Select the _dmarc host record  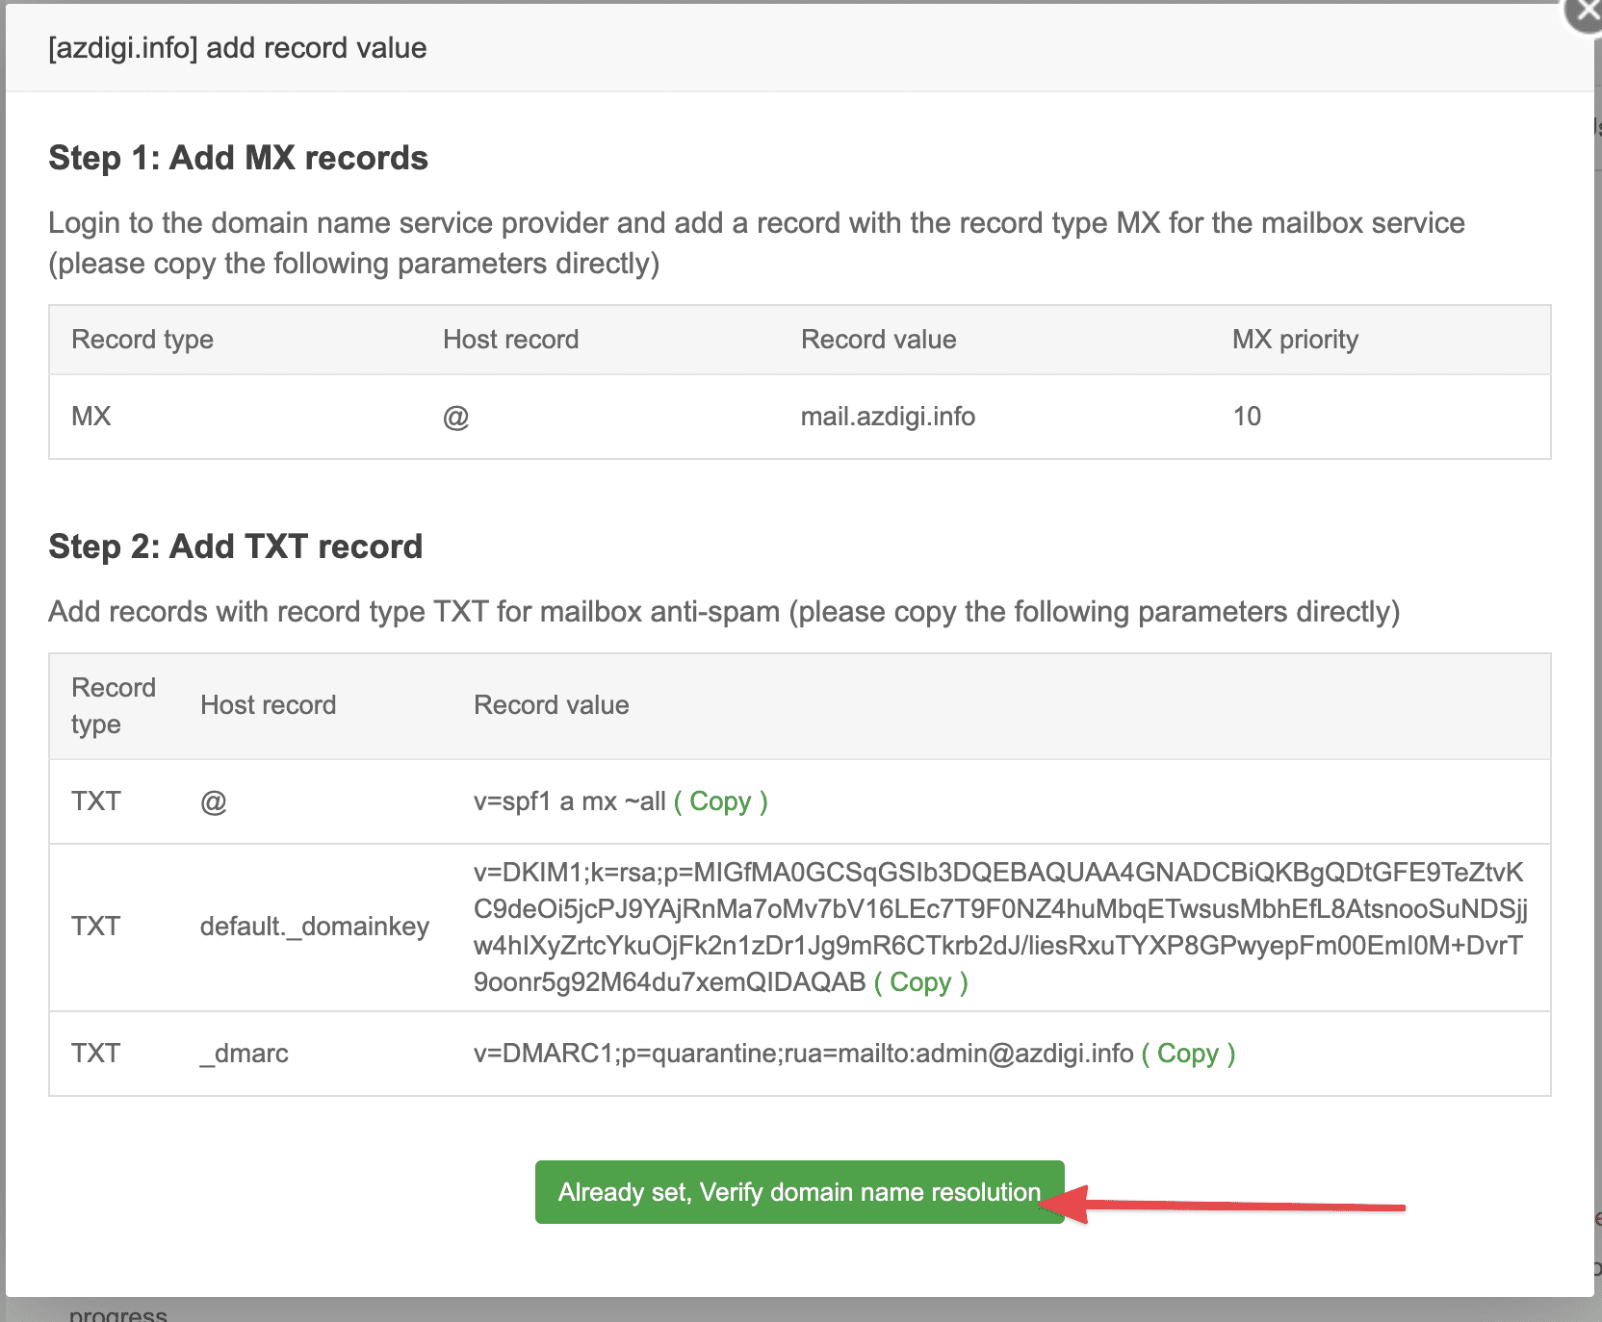(x=245, y=1054)
